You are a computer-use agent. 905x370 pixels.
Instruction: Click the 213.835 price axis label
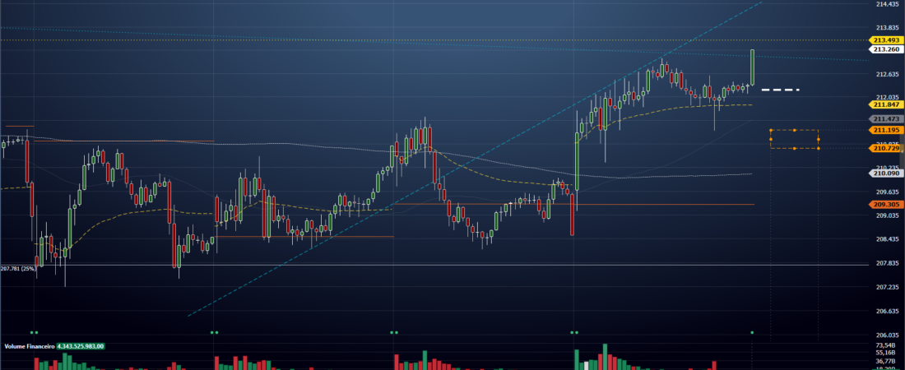coord(889,28)
